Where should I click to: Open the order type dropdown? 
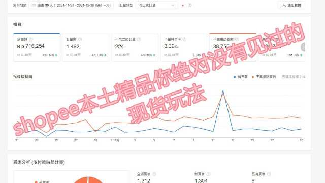point(157,5)
